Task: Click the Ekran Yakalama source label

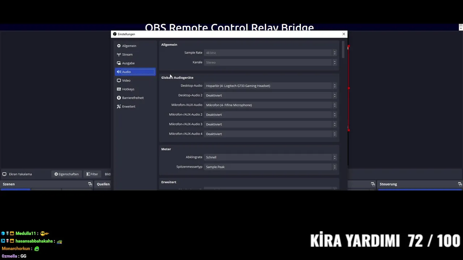Action: (x=20, y=174)
